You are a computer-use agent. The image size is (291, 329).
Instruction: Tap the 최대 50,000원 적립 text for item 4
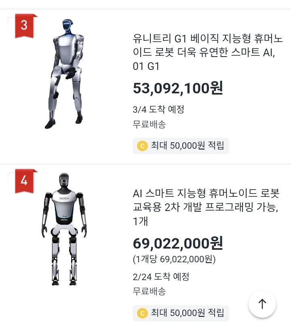tap(187, 312)
